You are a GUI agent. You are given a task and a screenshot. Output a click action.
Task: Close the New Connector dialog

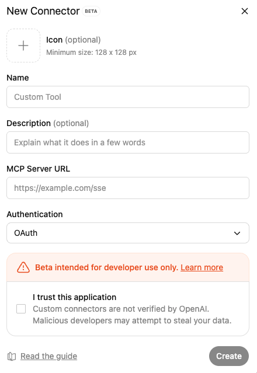point(245,11)
